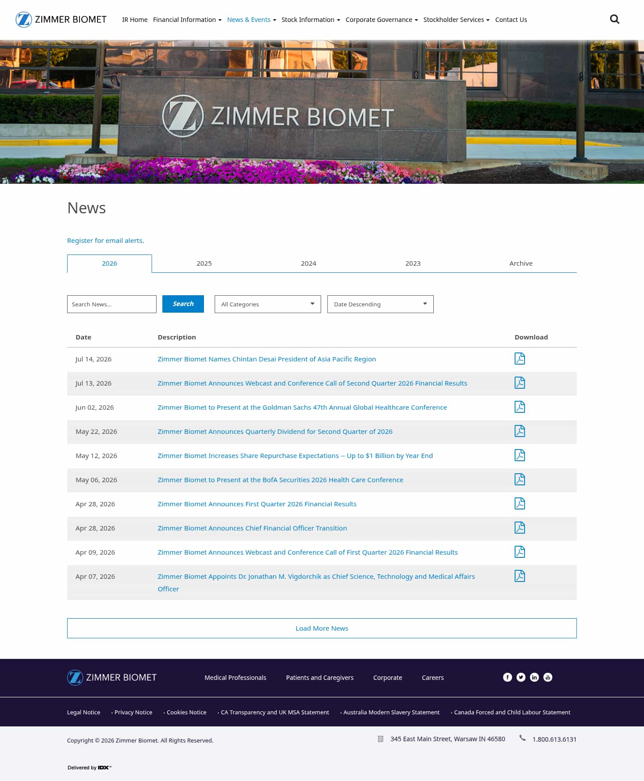Image resolution: width=644 pixels, height=781 pixels.
Task: Open the YouTube icon in footer
Action: pyautogui.click(x=547, y=677)
